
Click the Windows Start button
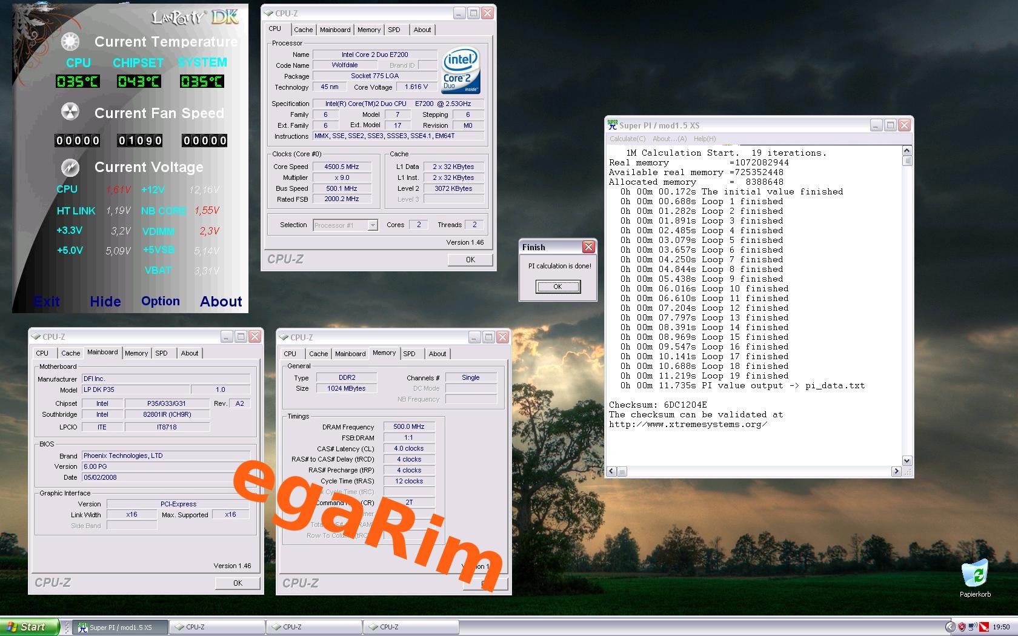pyautogui.click(x=30, y=627)
